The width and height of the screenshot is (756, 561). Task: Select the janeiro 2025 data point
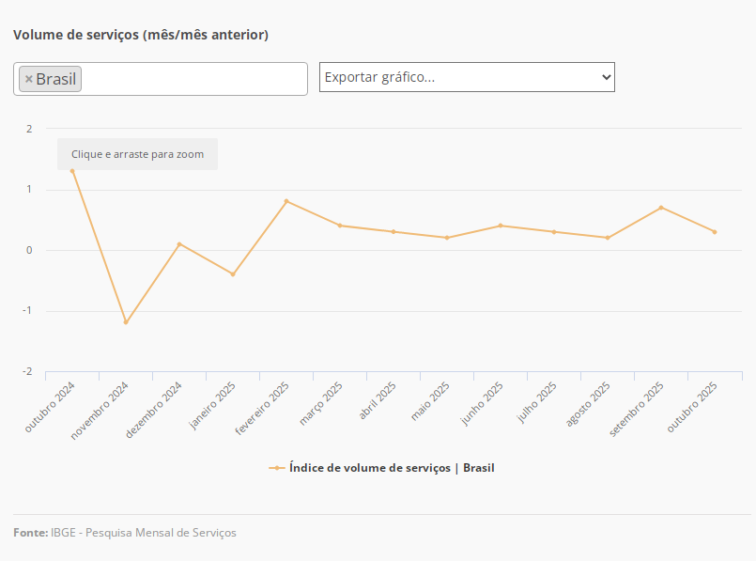233,274
